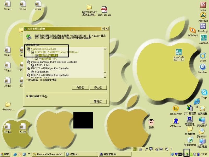
Task: Click the network computers tray icon
Action: (172, 154)
